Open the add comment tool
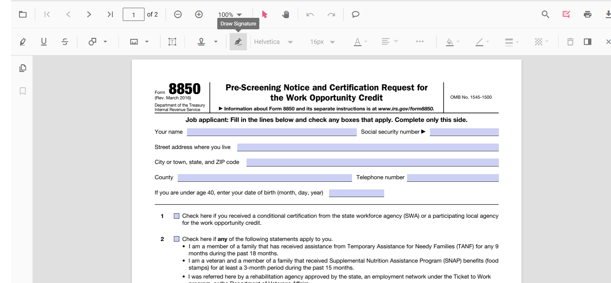This screenshot has height=283, width=611. pos(355,14)
